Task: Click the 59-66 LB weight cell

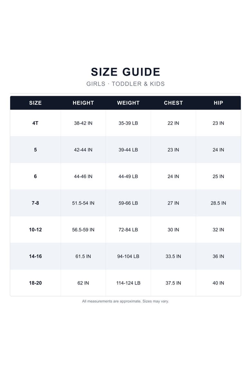Action: pos(128,203)
